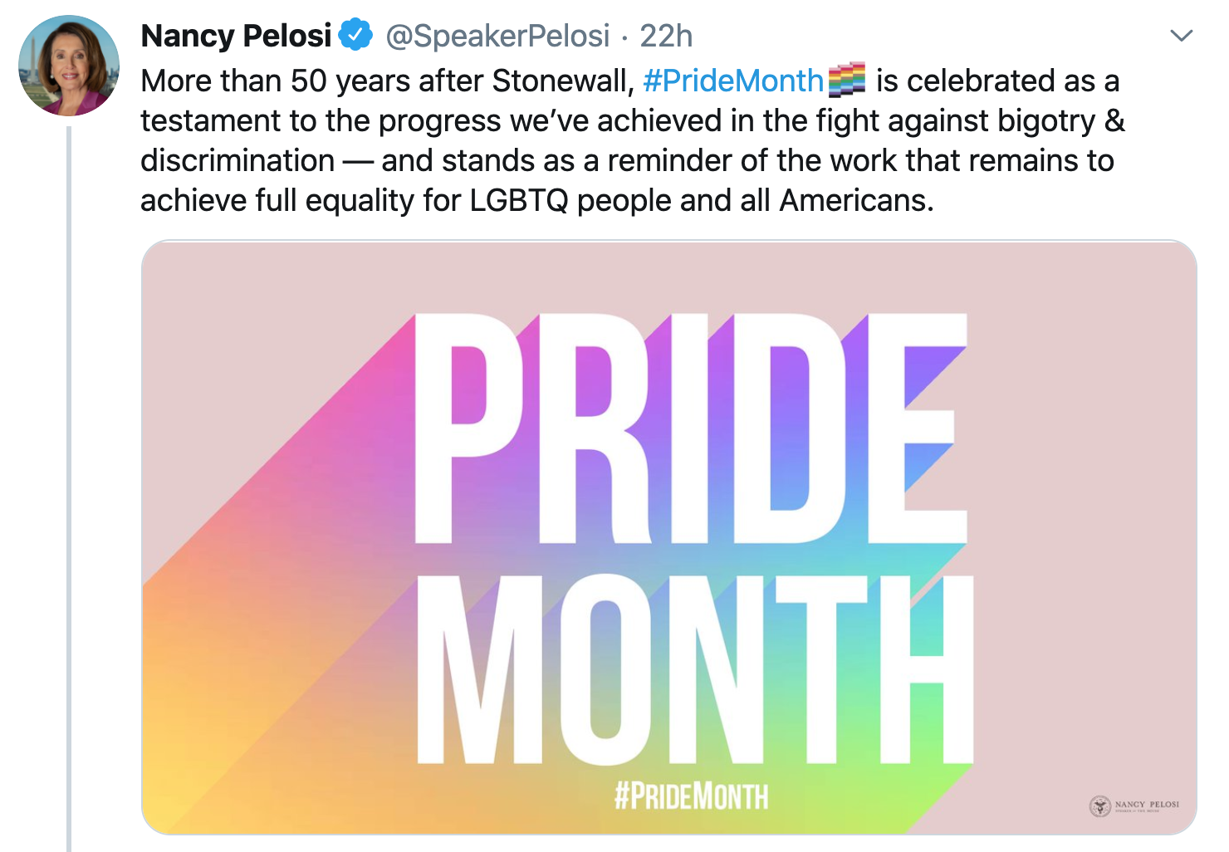Open the Pride Month image attachment
Viewport: 1229px width, 852px height.
pyautogui.click(x=668, y=537)
